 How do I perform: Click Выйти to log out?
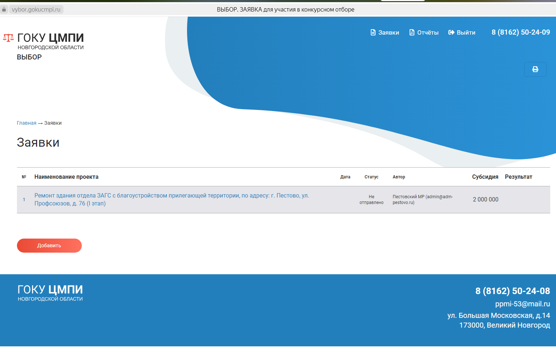(462, 32)
